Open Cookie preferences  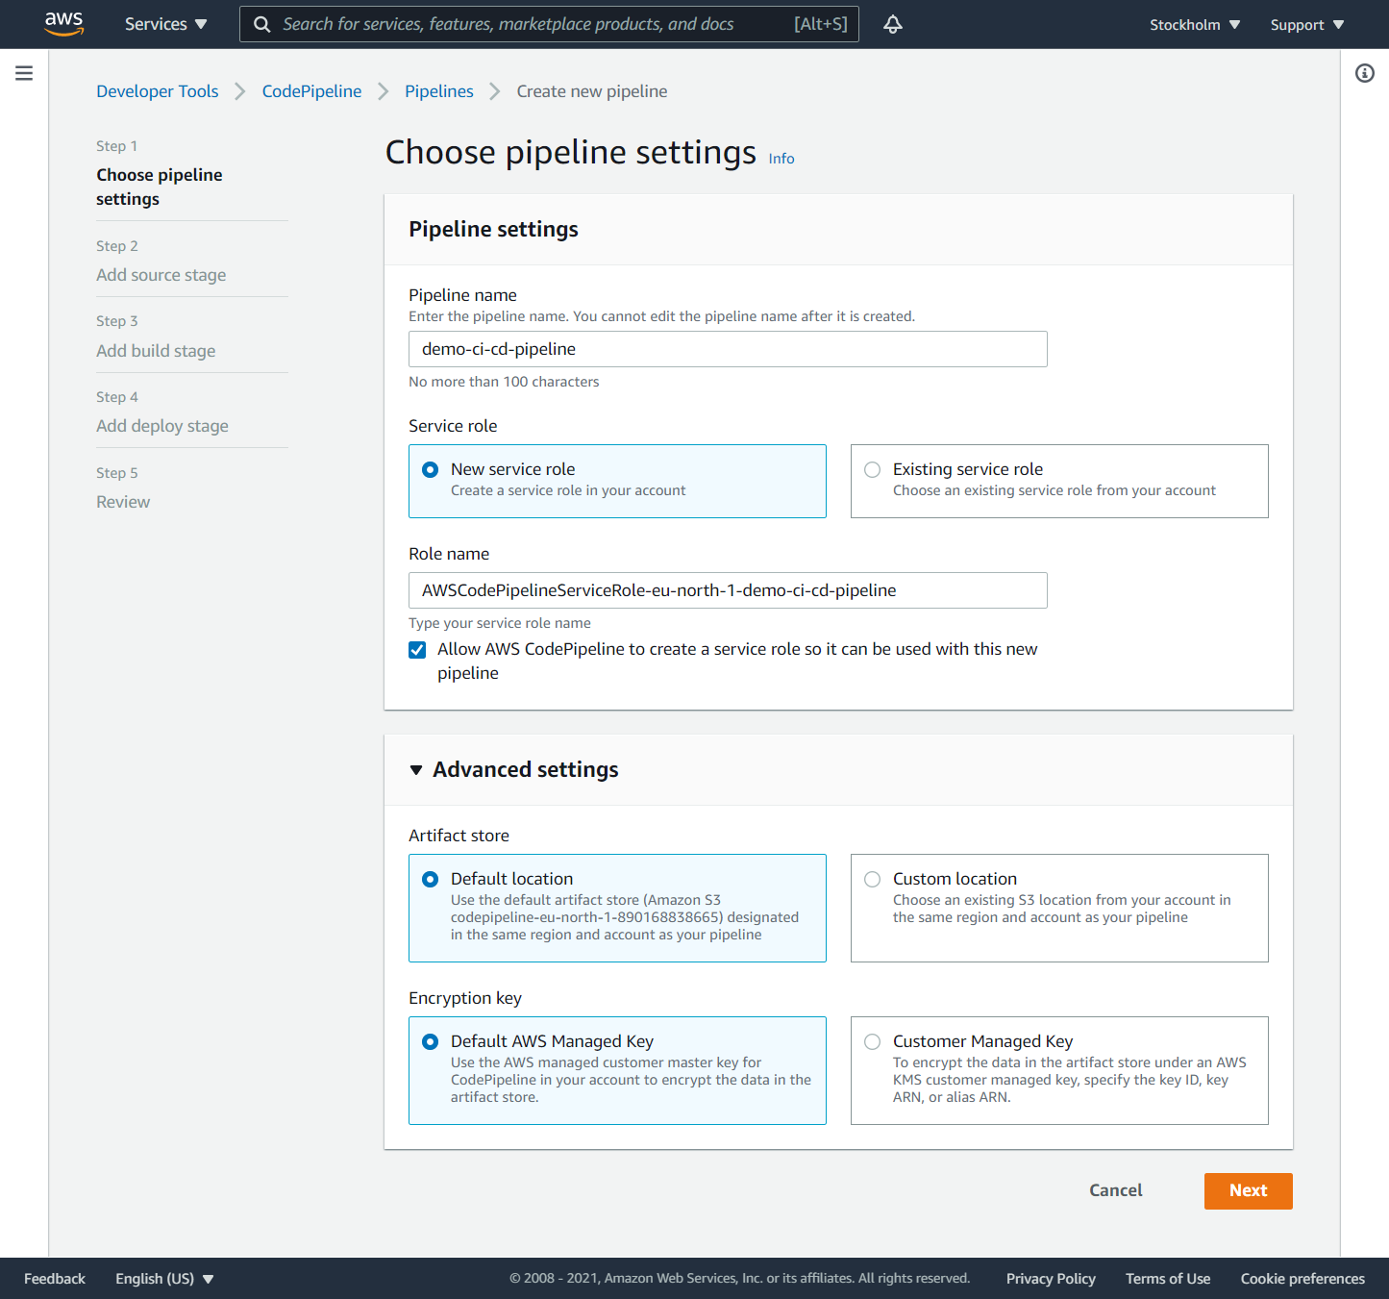1302,1279
